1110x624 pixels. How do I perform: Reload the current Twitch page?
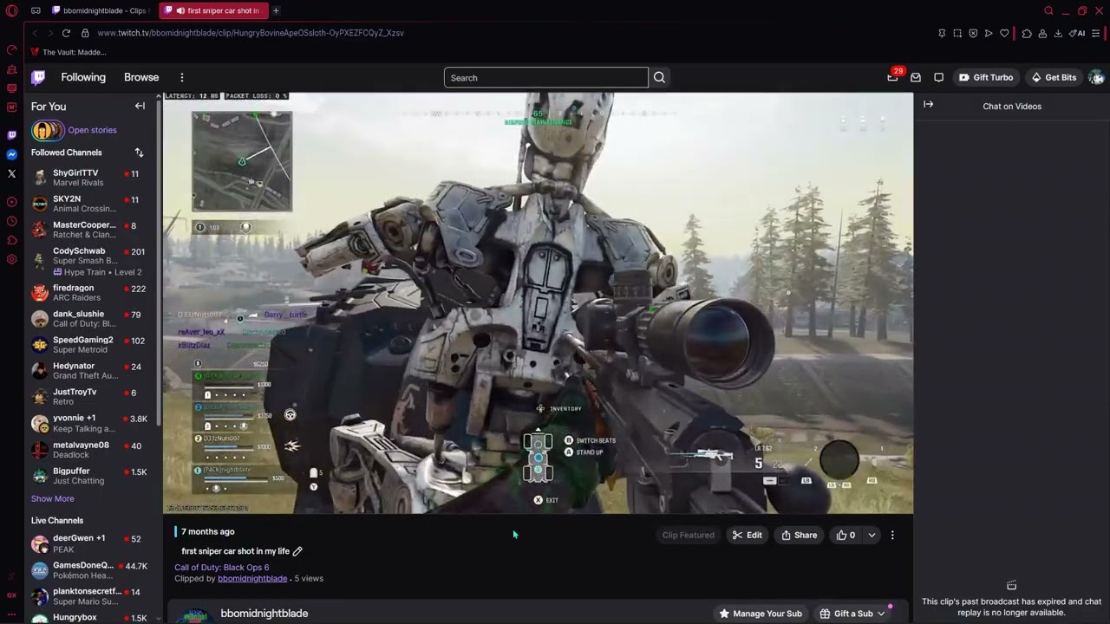point(66,33)
